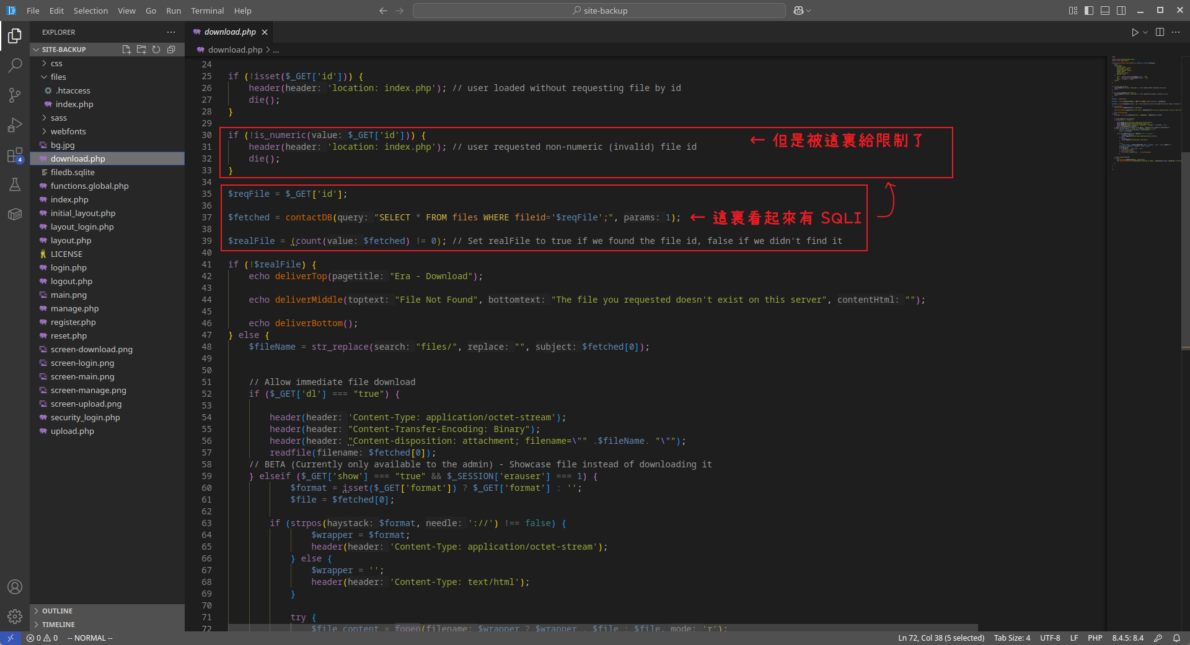Click the site-backup command center search box
This screenshot has height=645, width=1190.
click(599, 11)
